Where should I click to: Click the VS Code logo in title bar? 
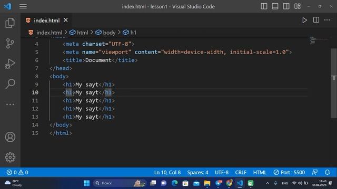[x=8, y=6]
